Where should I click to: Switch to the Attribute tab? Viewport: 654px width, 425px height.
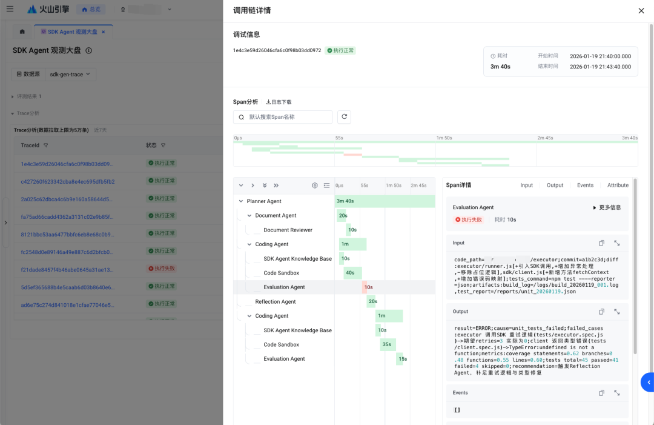point(618,186)
